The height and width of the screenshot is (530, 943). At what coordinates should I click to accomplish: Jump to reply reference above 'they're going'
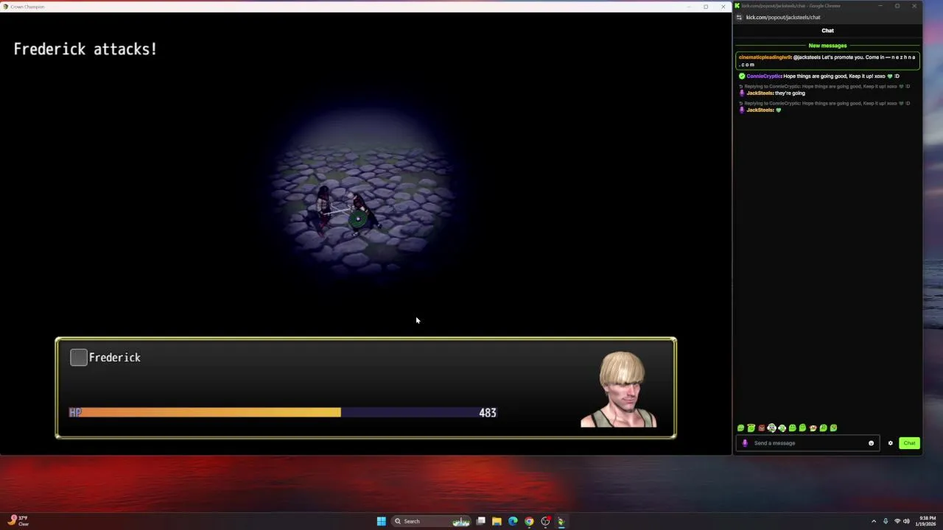(825, 86)
